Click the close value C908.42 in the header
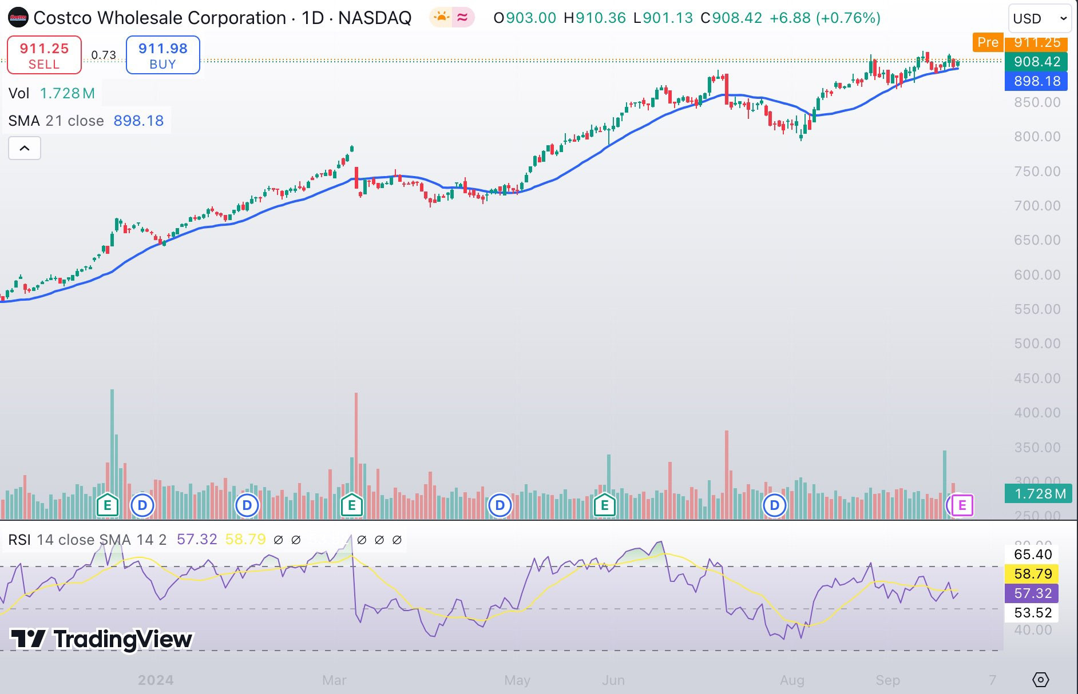The width and height of the screenshot is (1078, 694). point(731,18)
